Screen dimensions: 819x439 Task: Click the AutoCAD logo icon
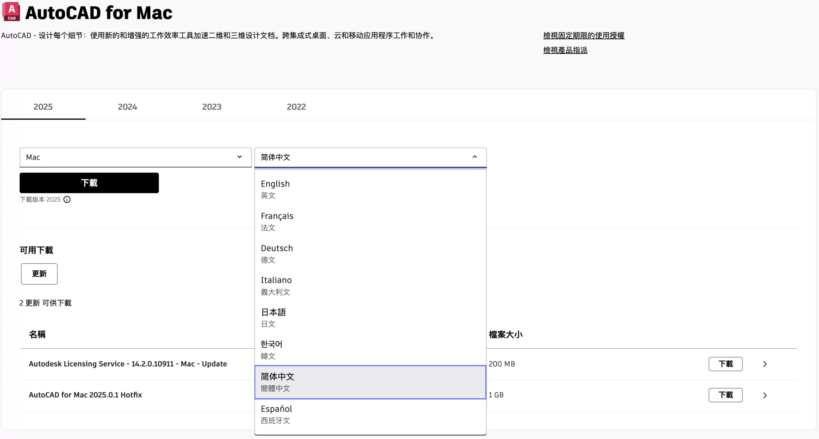point(11,12)
